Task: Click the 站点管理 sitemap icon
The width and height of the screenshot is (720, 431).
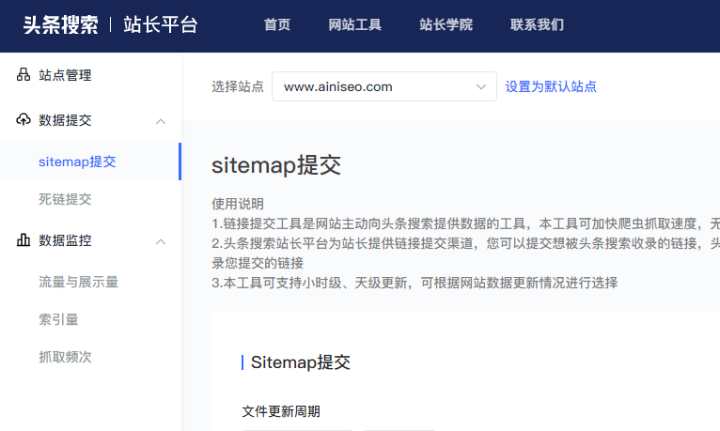Action: tap(23, 75)
